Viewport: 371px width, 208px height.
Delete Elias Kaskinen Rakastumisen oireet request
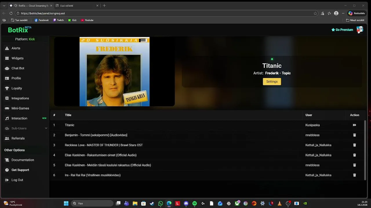pyautogui.click(x=354, y=155)
